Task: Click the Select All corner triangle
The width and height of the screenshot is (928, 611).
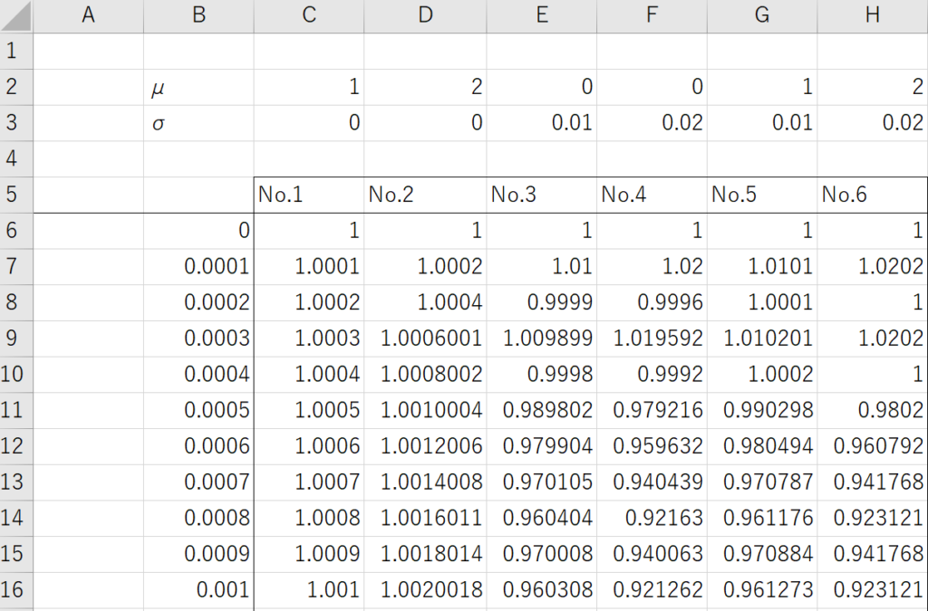Action: coord(16,16)
